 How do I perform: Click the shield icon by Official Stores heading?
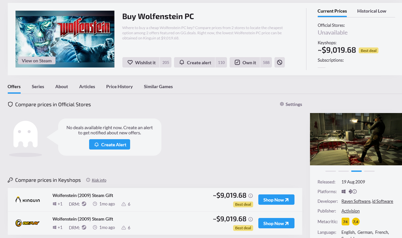click(10, 105)
